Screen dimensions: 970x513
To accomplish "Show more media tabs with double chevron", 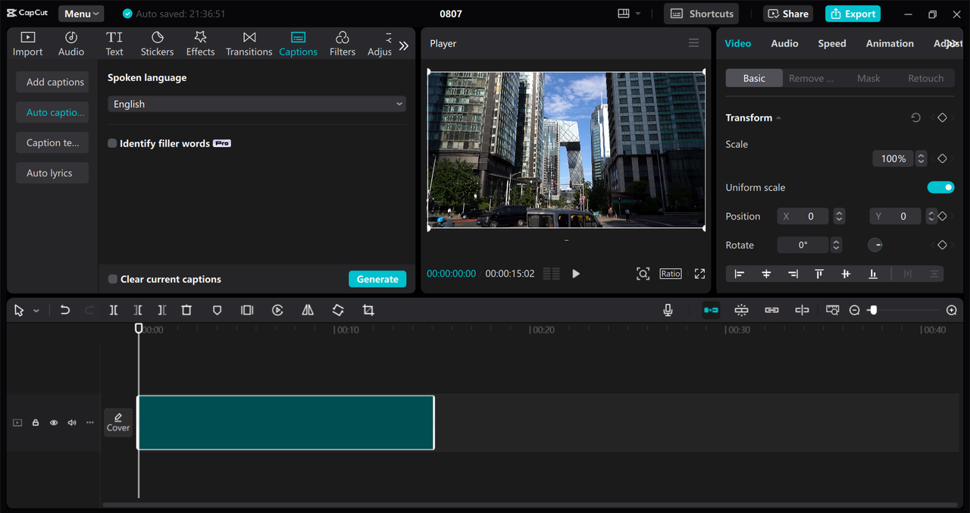I will pos(404,45).
